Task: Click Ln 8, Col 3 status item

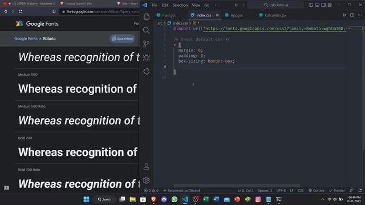Action: coord(245,191)
